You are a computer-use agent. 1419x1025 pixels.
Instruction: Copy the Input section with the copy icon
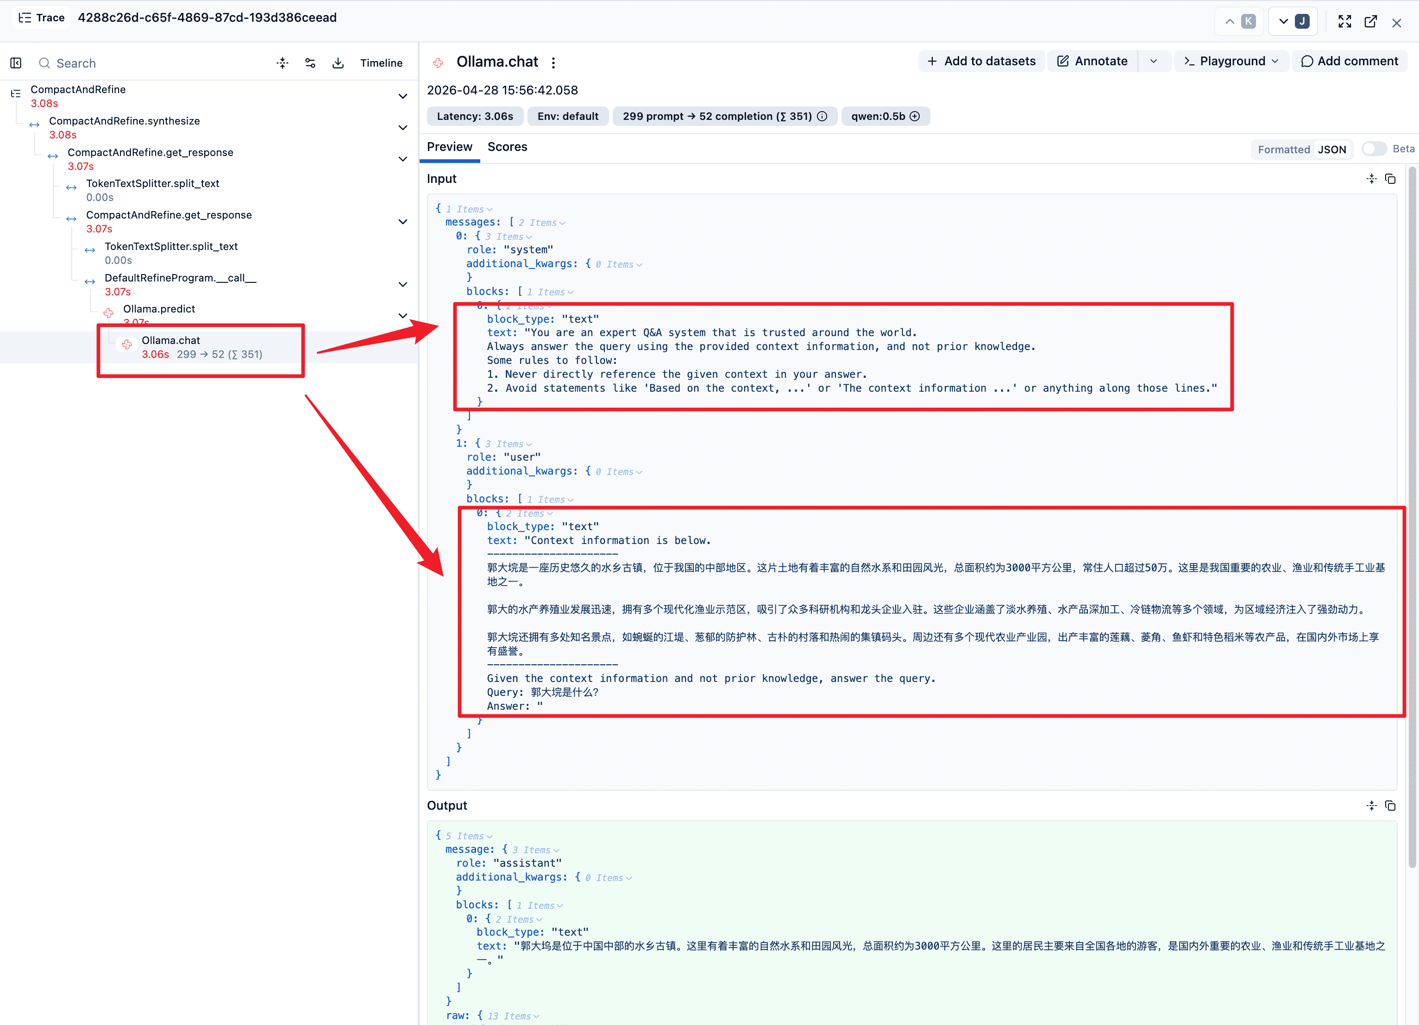tap(1390, 179)
